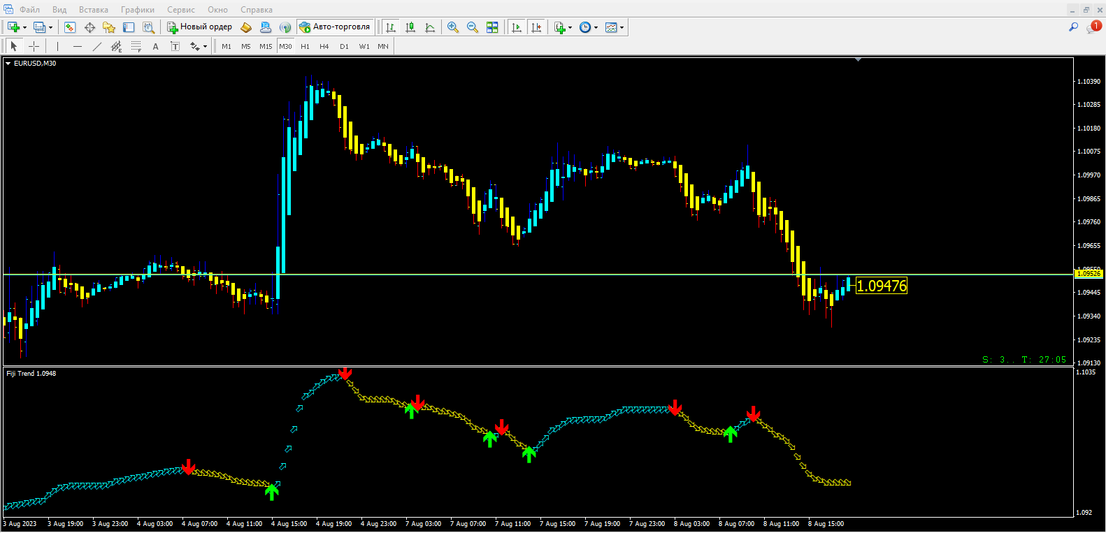Click the yellow book MetaEditor icon
Image resolution: width=1106 pixels, height=533 pixels.
246,27
